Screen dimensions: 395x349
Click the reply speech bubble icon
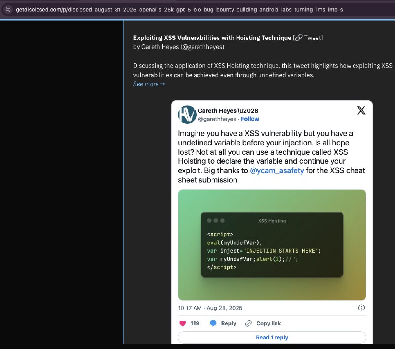213,323
